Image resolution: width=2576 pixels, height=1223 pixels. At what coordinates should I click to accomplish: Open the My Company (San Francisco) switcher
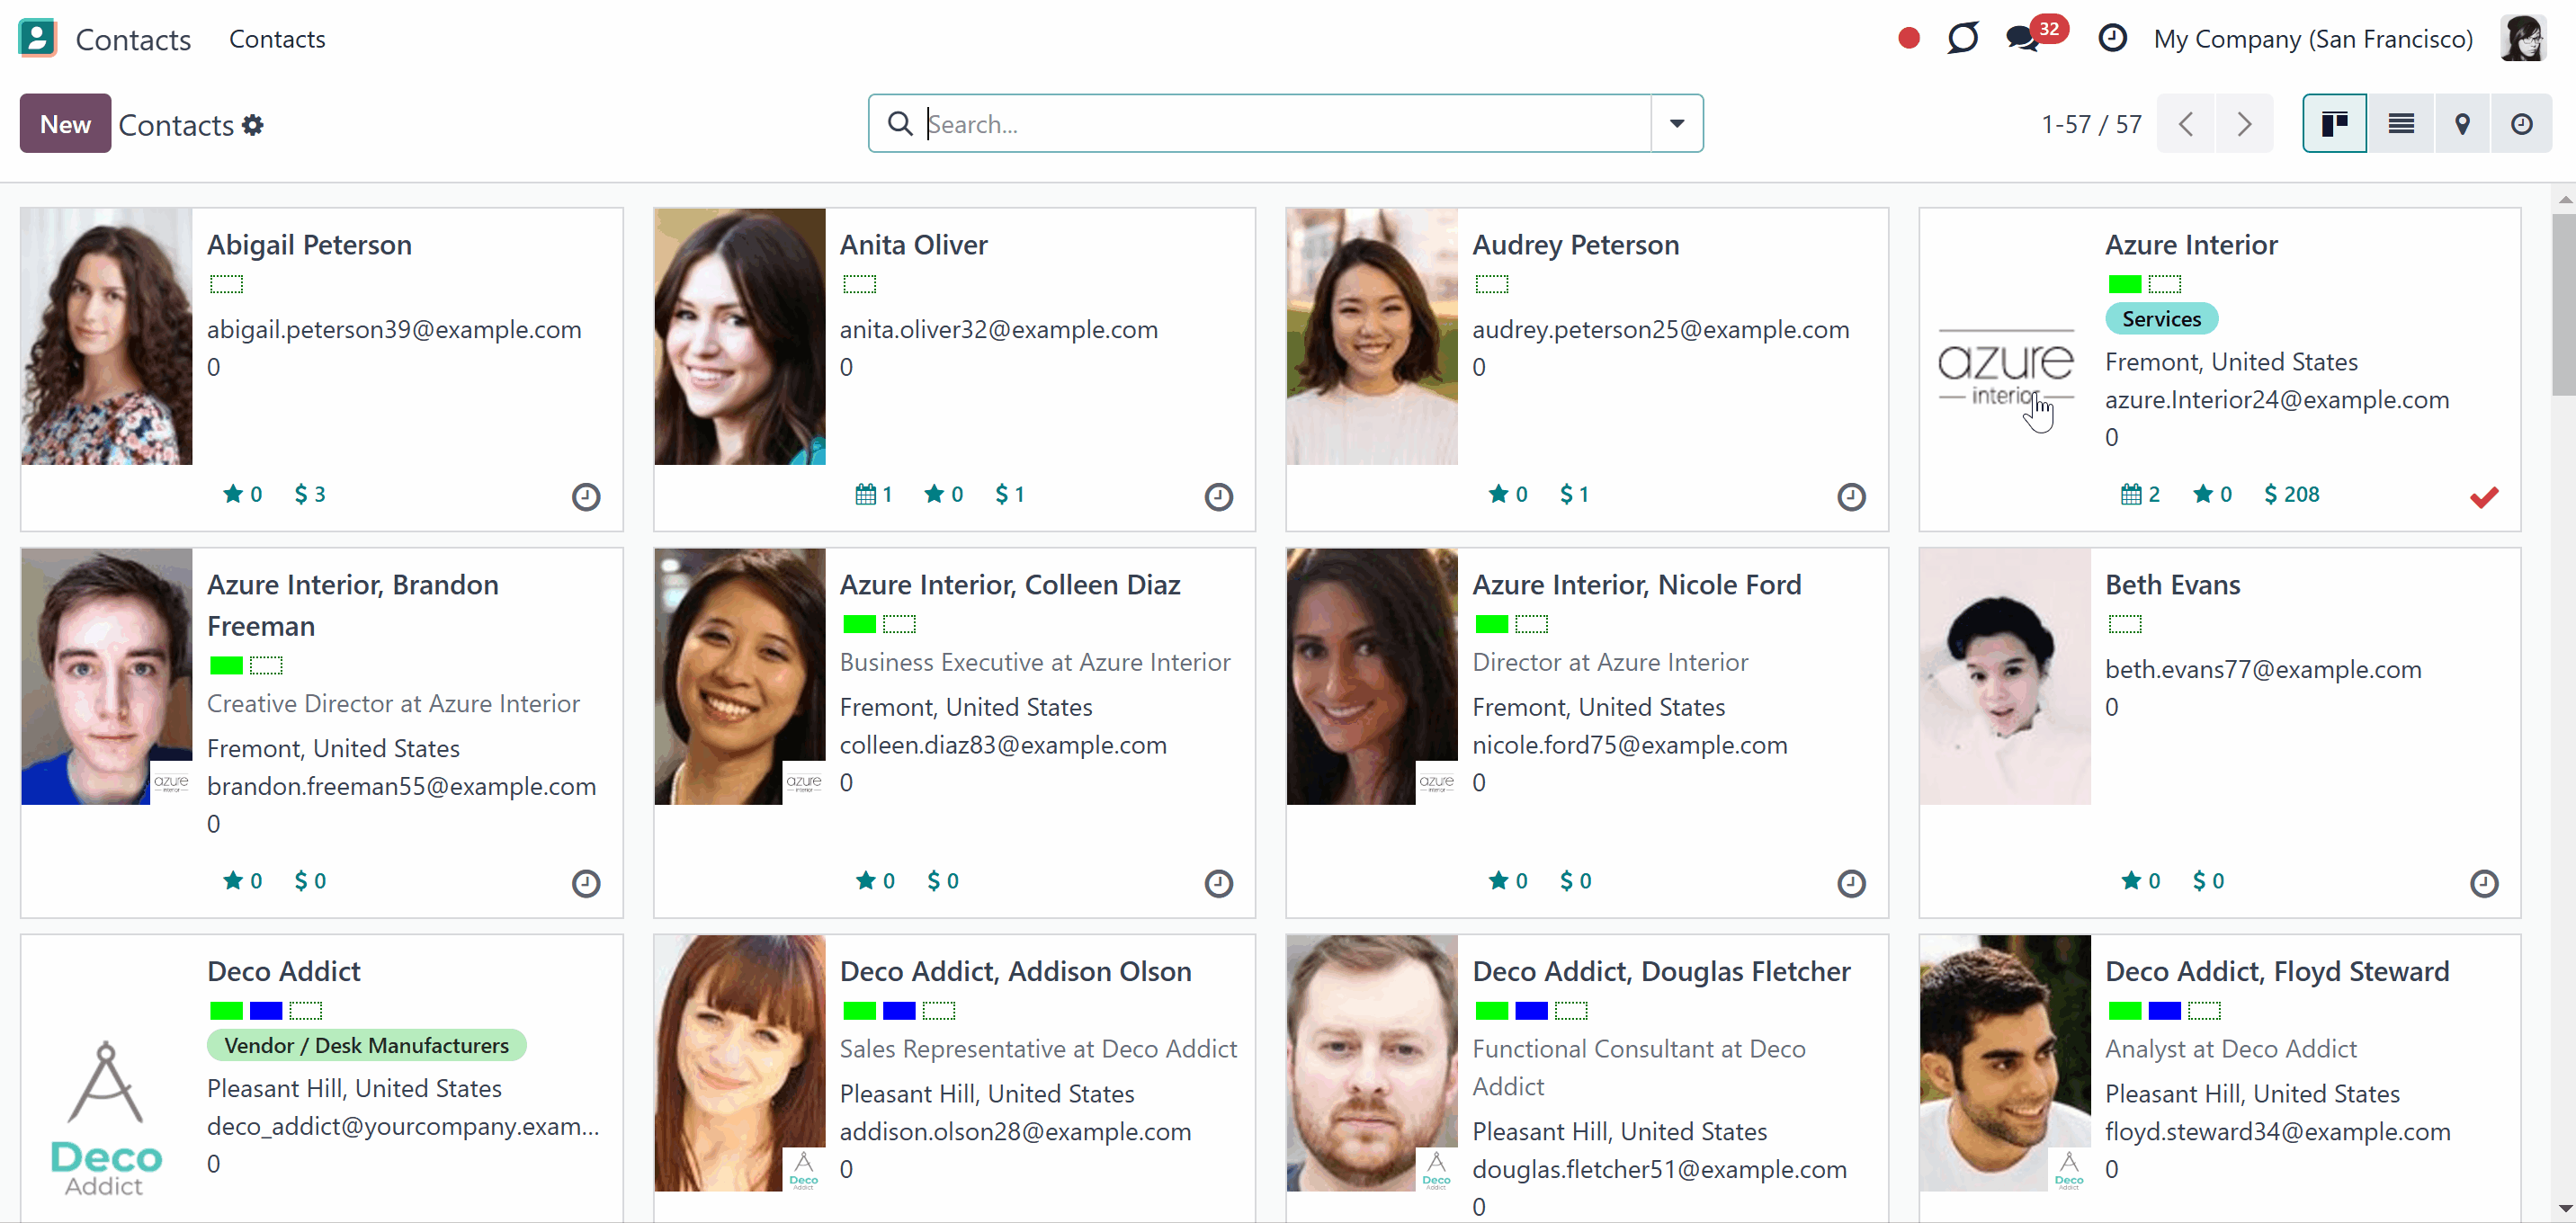[x=2313, y=39]
